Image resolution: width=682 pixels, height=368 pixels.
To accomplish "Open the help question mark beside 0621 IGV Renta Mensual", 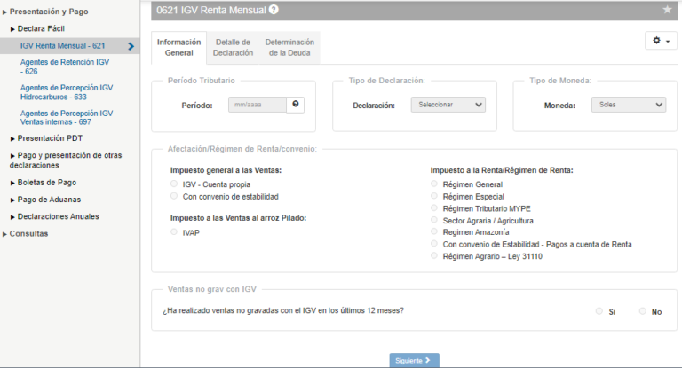I will click(x=274, y=10).
